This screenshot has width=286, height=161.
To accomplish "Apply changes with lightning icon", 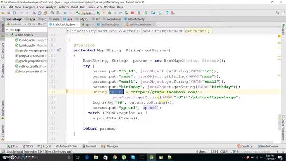I will pyautogui.click(x=104, y=13).
